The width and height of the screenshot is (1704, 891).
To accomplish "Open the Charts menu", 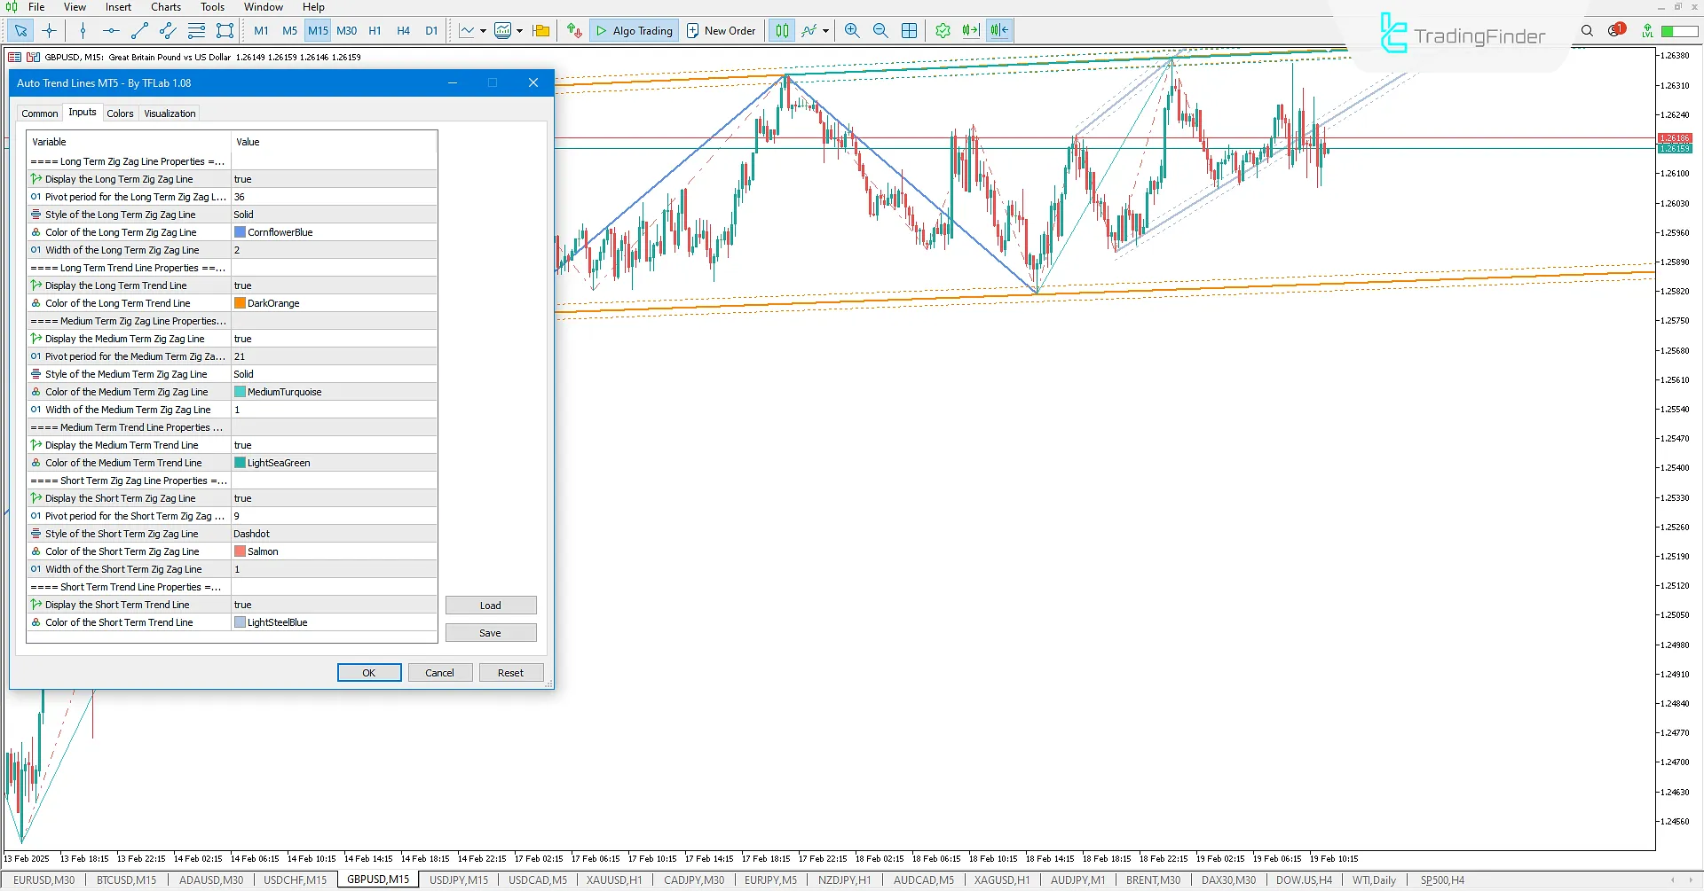I will tap(165, 7).
